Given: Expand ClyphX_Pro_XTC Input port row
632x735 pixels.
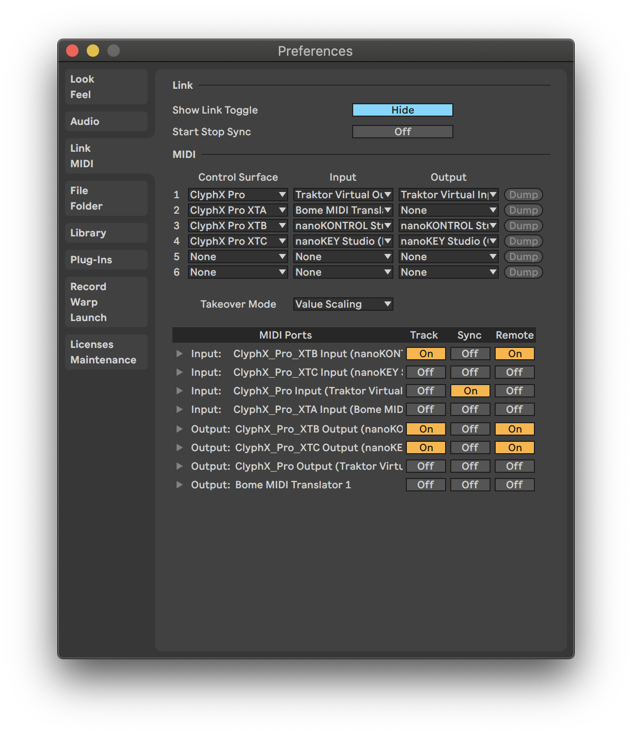Looking at the screenshot, I should pos(179,372).
